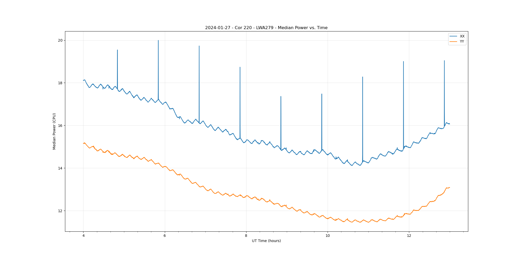Image resolution: width=520 pixels, height=260 pixels.
Task: Click the 'UT Time (hours)' x-axis label
Action: point(266,241)
